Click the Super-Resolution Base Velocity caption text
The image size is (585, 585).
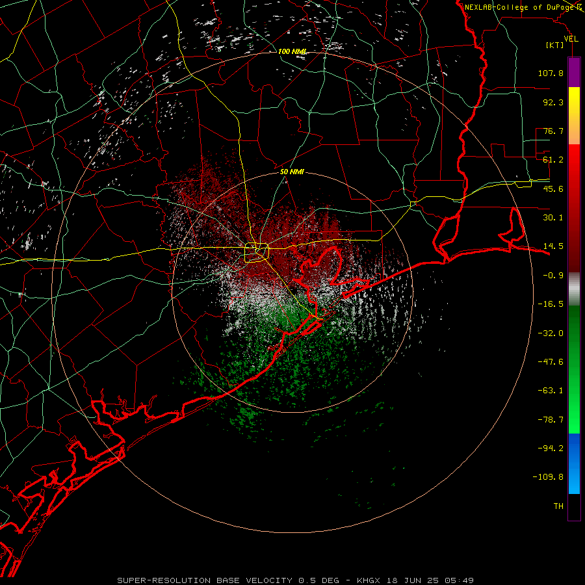(x=295, y=580)
